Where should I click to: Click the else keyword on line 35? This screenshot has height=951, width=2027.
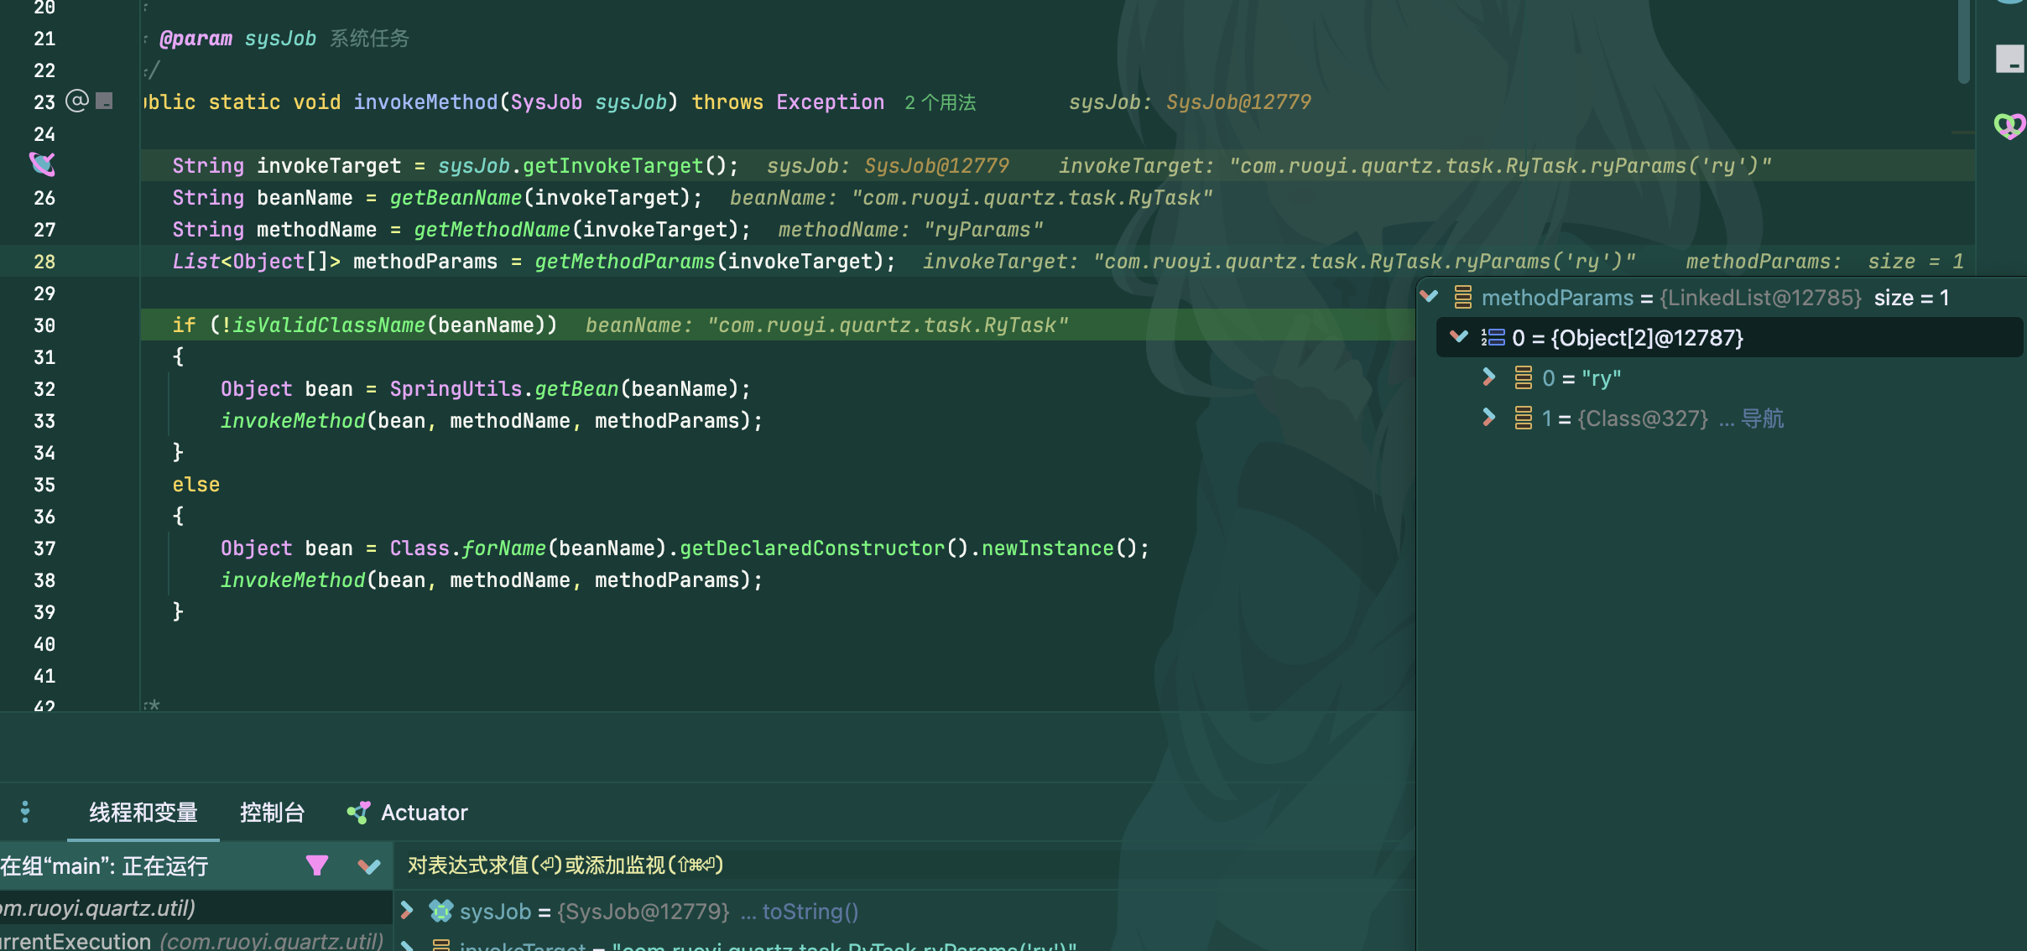coord(196,485)
